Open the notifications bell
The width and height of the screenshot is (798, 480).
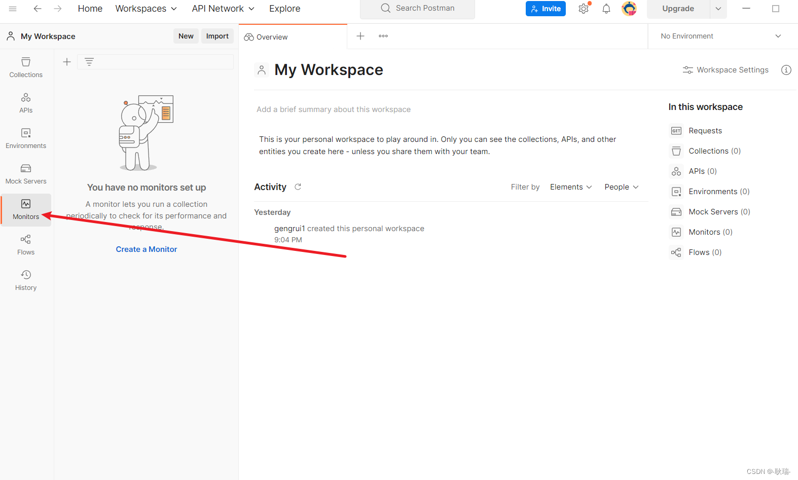tap(606, 9)
